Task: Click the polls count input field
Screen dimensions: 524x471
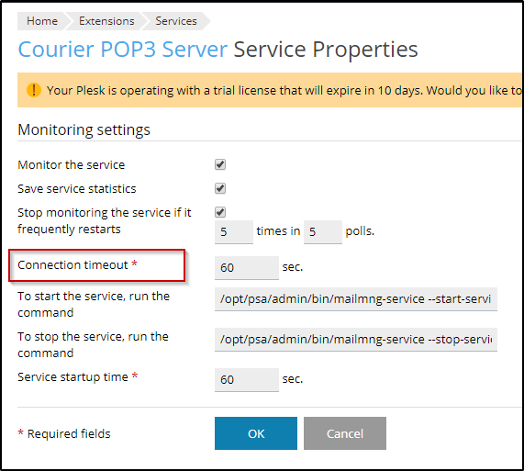Action: coord(323,232)
